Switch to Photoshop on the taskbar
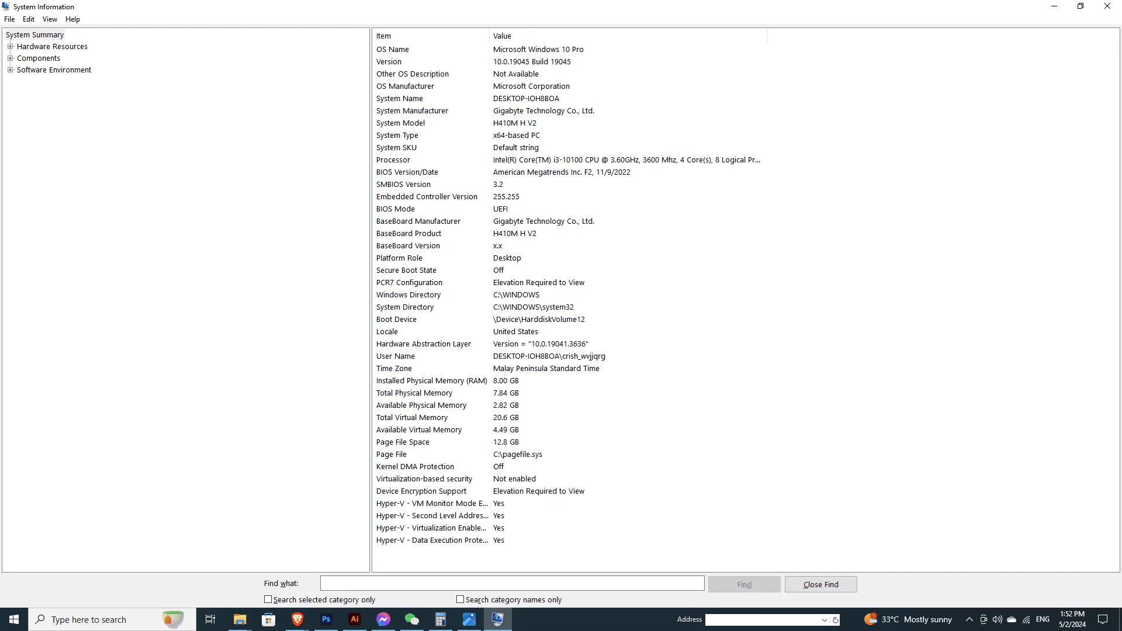Viewport: 1122px width, 631px height. pos(325,619)
